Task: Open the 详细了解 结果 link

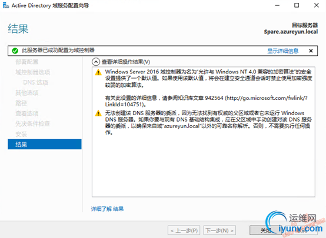Action: (x=107, y=209)
